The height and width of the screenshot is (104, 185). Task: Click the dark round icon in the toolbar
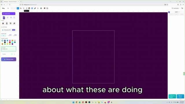[29, 8]
